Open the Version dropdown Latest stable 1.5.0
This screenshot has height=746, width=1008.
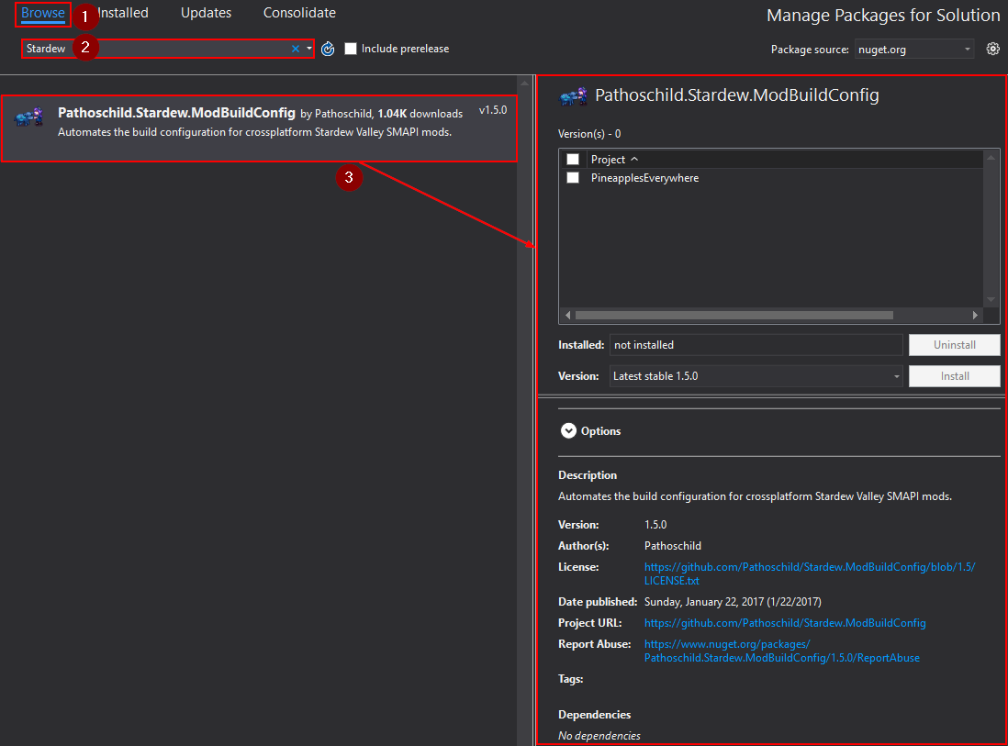[x=756, y=376]
